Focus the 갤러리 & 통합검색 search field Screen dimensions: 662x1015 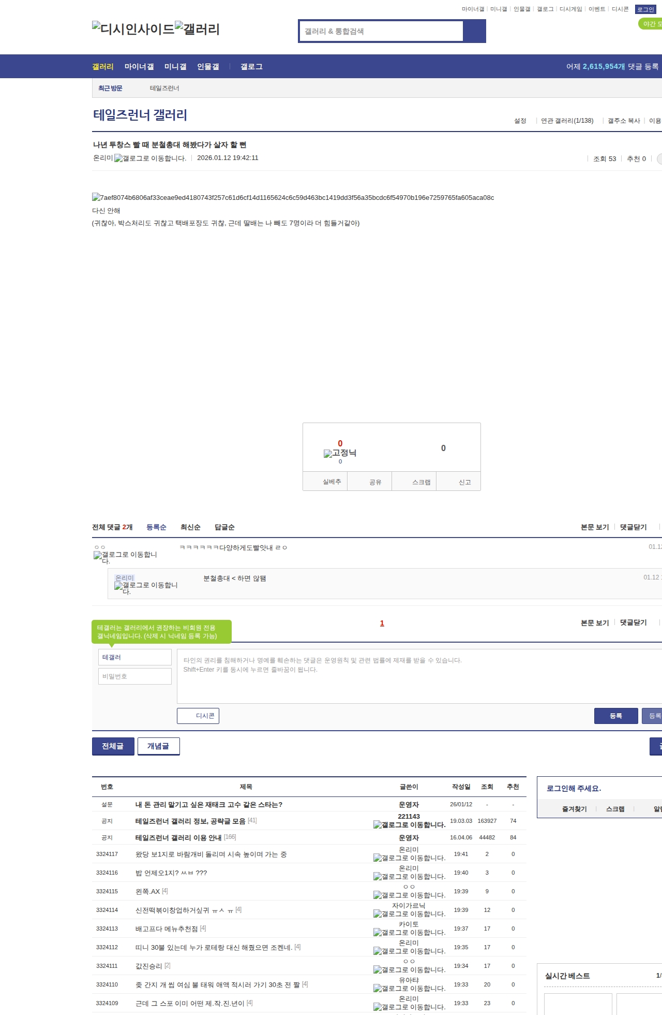tap(381, 31)
